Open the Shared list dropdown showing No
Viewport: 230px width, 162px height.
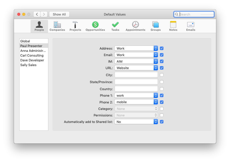pos(136,122)
